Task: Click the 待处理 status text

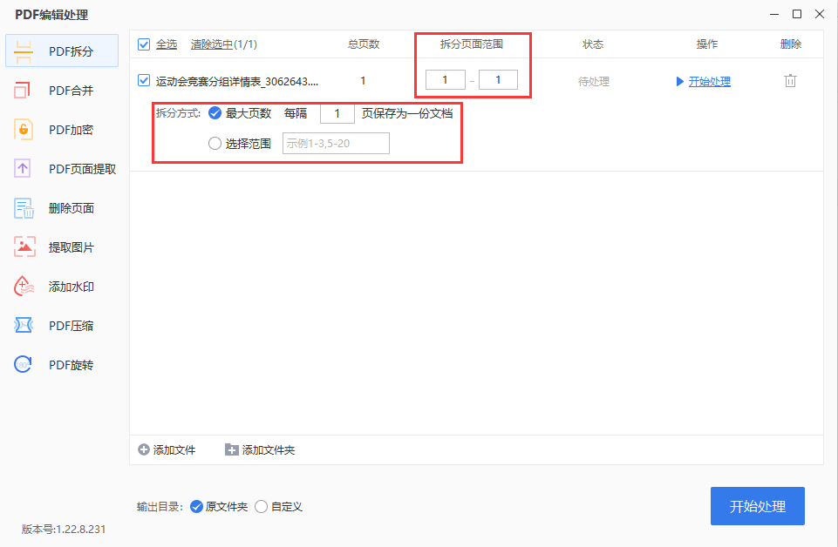Action: (x=594, y=82)
